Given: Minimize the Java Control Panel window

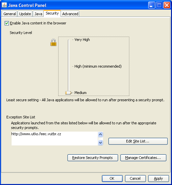Looking at the screenshot, I should click(x=151, y=5).
